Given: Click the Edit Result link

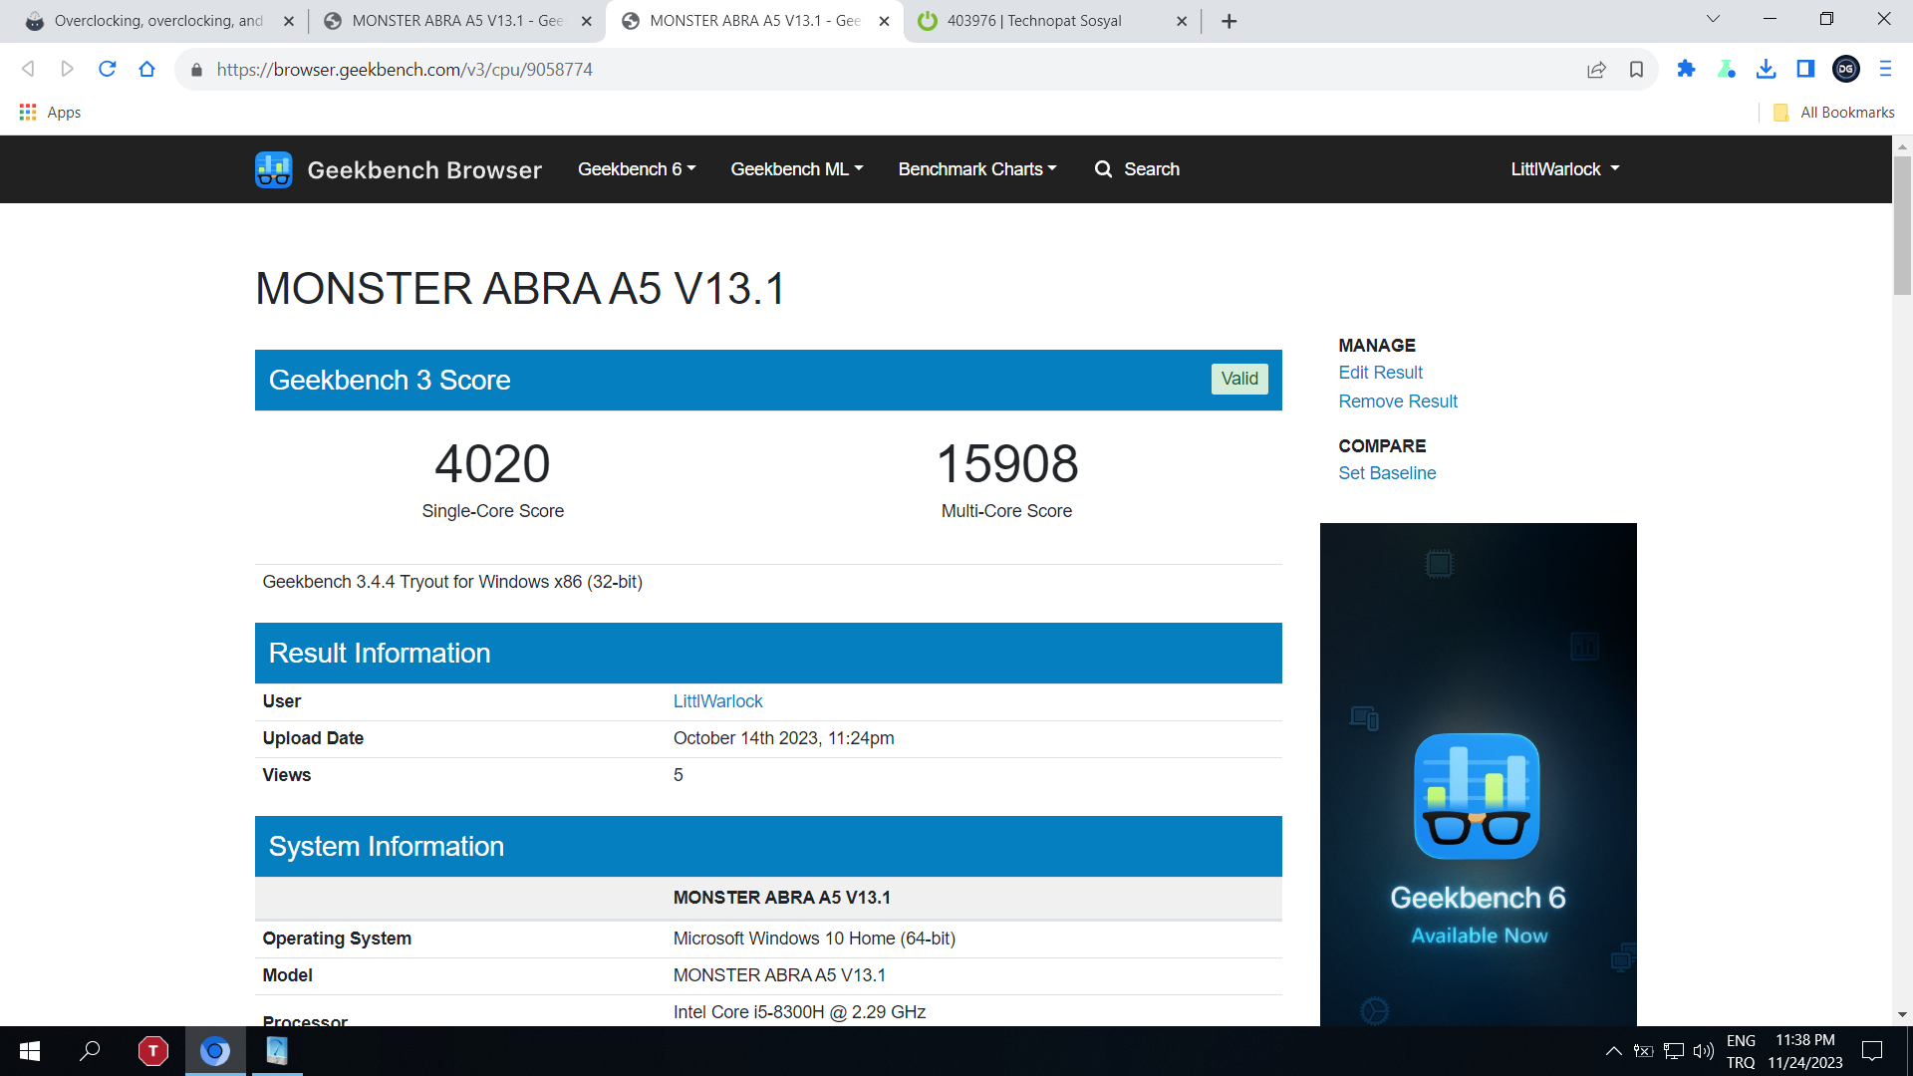Looking at the screenshot, I should click(1380, 373).
